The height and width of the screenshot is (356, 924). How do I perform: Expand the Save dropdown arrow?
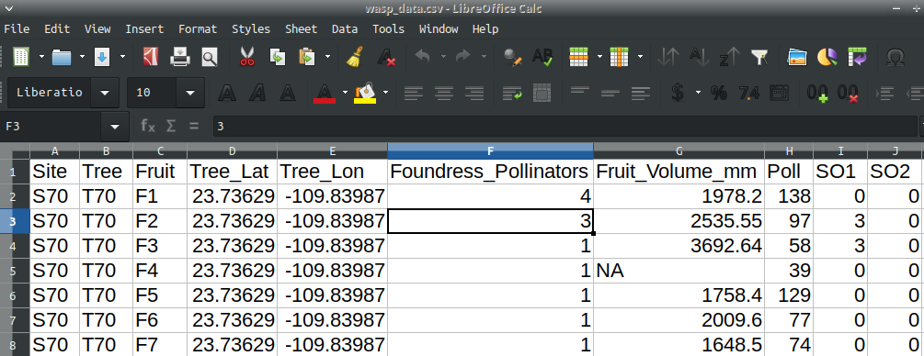click(122, 57)
